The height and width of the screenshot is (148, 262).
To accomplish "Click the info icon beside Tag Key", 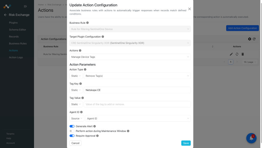I will pyautogui.click(x=81, y=84).
